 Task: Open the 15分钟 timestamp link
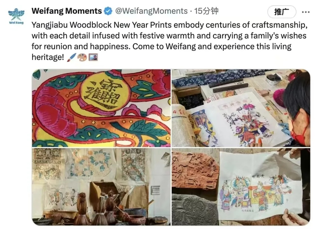[206, 11]
